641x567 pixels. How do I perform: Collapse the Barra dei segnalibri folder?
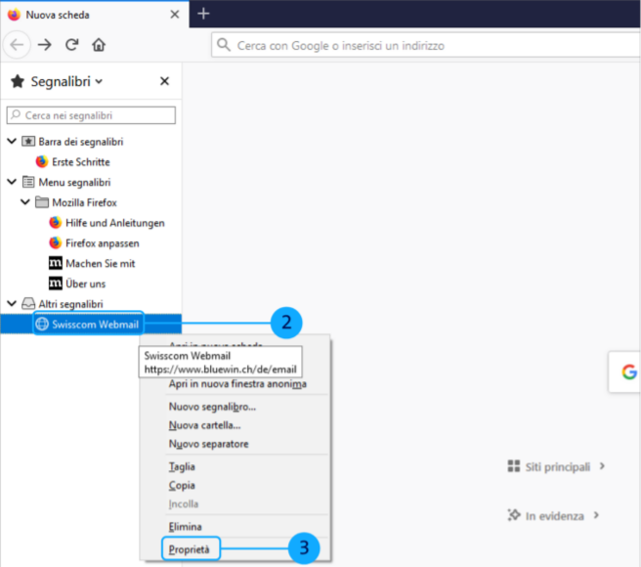tap(12, 142)
